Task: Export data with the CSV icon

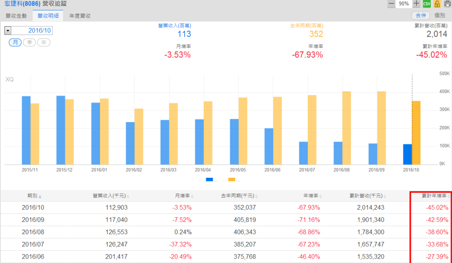Action: tap(427, 4)
